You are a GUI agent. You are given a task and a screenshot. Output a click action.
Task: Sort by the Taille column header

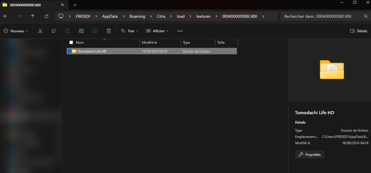click(221, 42)
